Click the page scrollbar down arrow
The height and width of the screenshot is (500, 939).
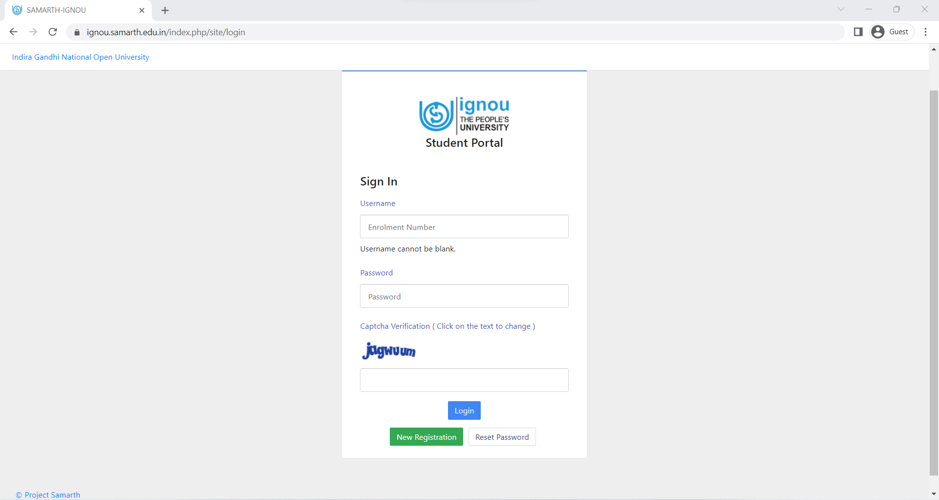point(934,494)
